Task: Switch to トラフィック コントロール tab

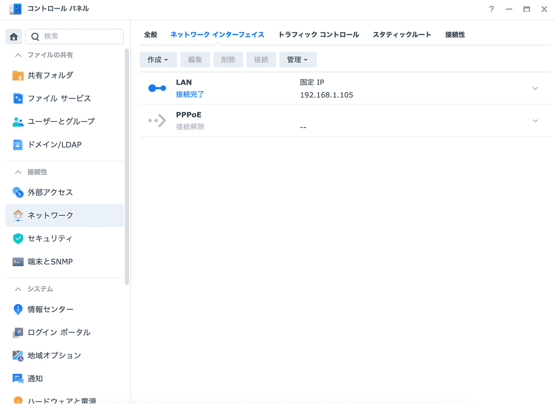Action: (x=319, y=35)
